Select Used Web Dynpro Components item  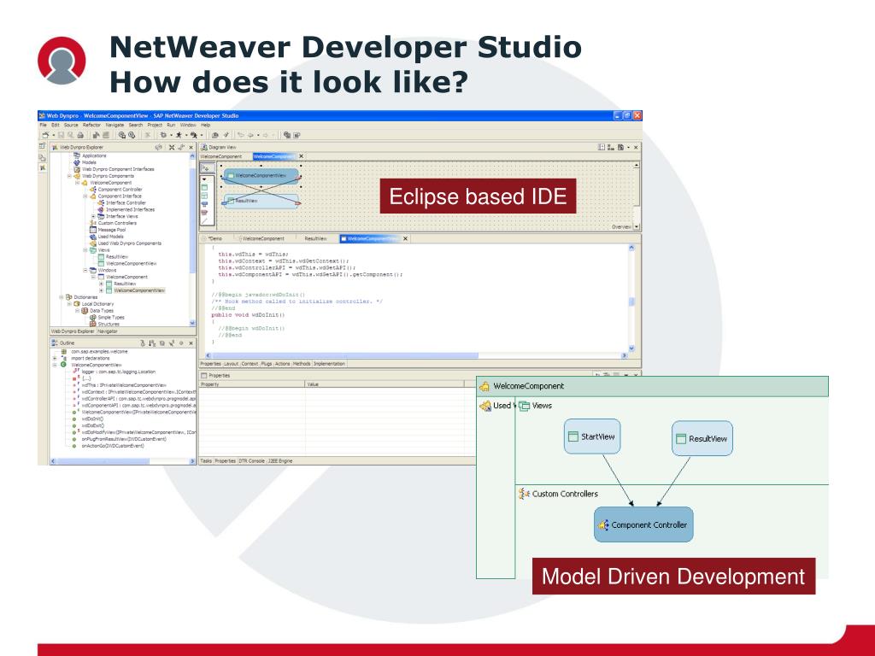point(130,243)
